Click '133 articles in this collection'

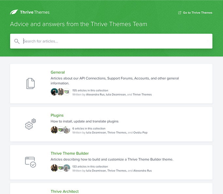point(90,167)
